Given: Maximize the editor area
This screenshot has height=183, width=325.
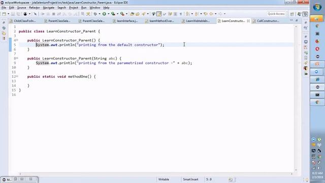Looking at the screenshot, I should [297, 20].
